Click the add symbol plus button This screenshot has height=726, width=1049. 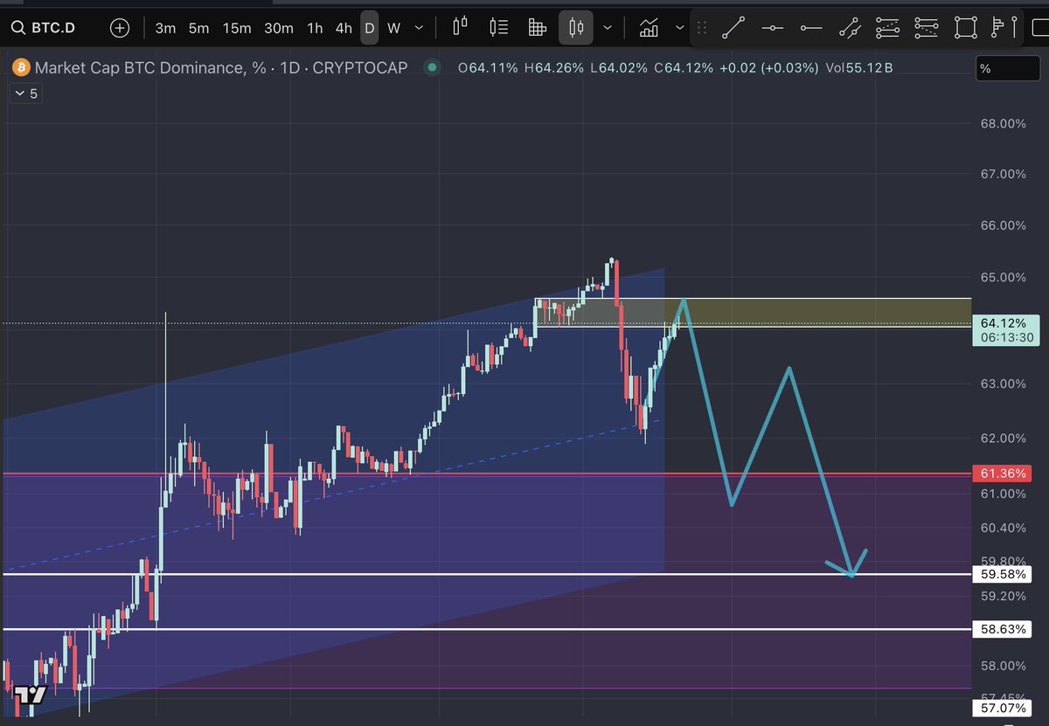(120, 28)
